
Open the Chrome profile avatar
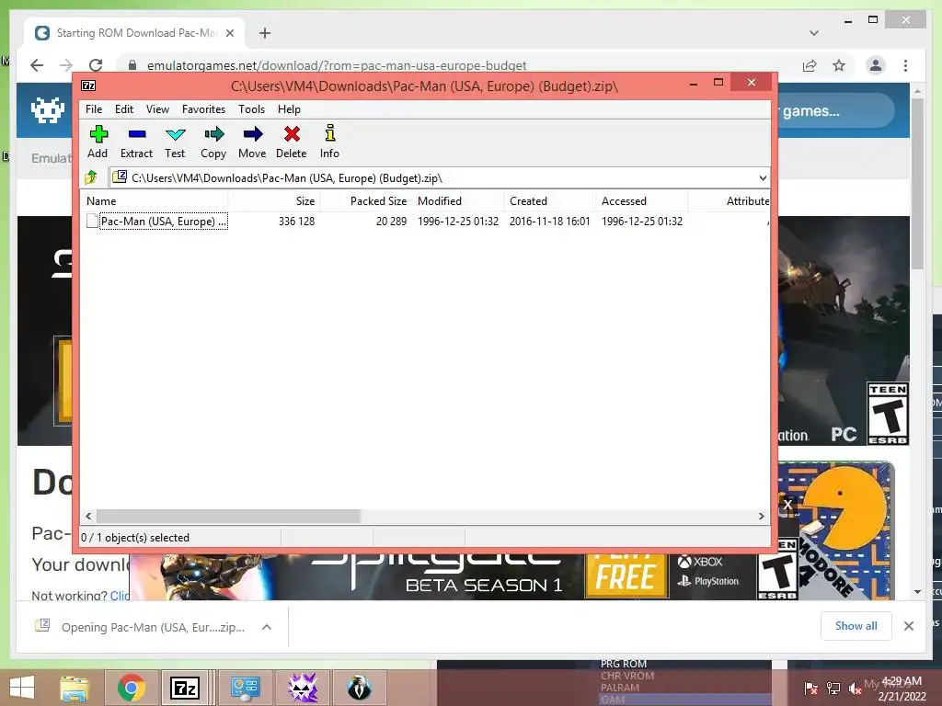coord(876,65)
